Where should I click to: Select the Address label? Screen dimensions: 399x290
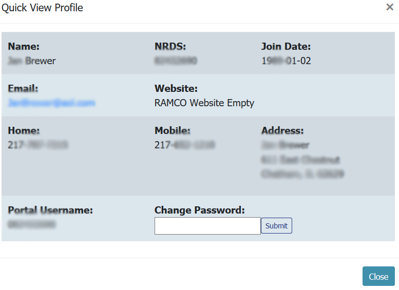point(282,130)
